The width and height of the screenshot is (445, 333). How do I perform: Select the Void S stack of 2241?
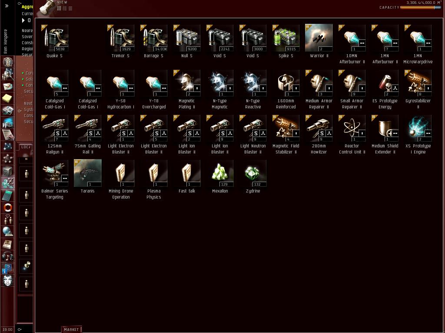[219, 41]
